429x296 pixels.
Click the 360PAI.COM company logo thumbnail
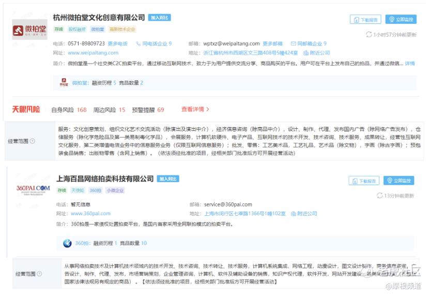point(33,189)
